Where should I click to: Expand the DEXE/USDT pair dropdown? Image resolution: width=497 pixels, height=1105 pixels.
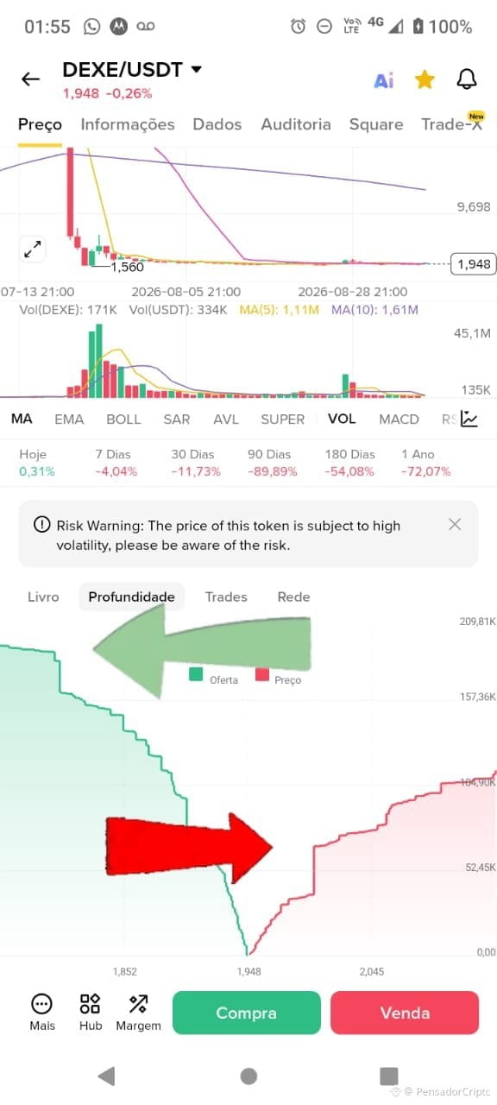click(196, 69)
